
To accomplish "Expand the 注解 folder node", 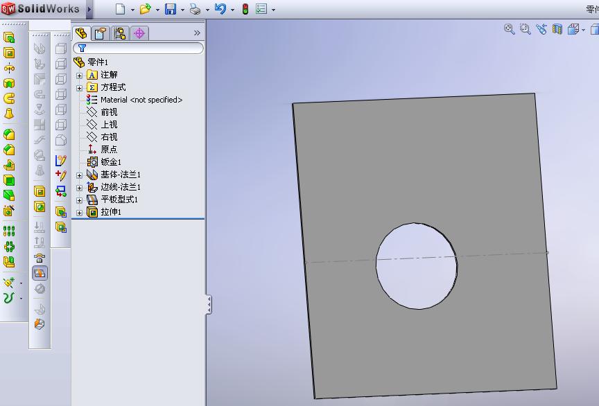I will [80, 76].
